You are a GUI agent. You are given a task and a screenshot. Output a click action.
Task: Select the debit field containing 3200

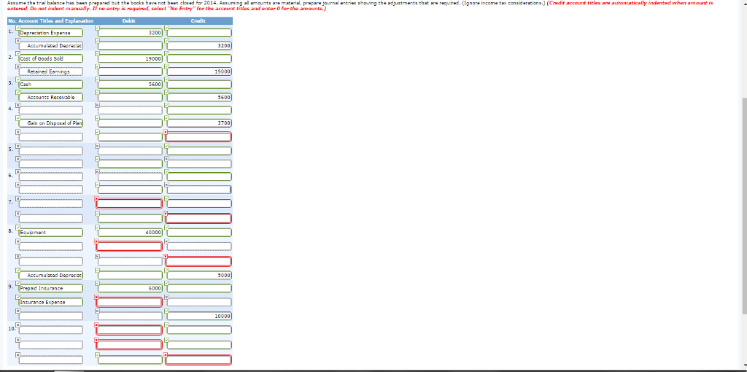coord(131,33)
